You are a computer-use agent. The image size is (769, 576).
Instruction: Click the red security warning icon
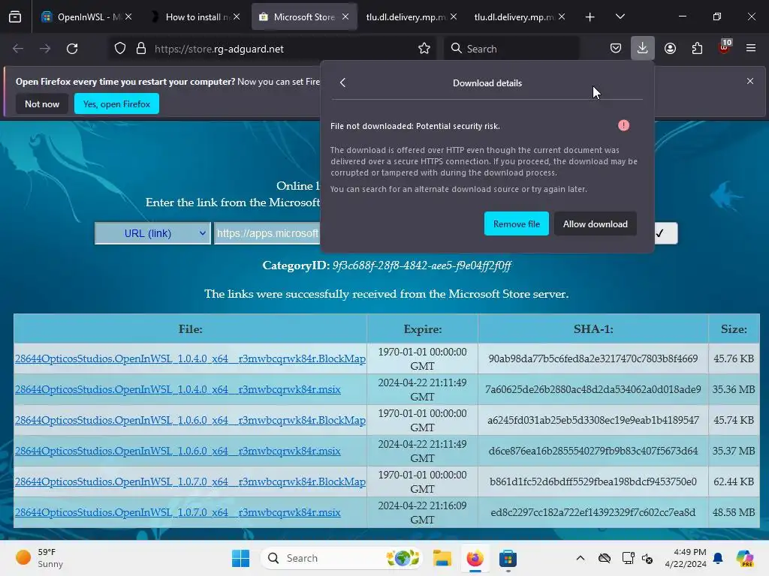point(623,125)
